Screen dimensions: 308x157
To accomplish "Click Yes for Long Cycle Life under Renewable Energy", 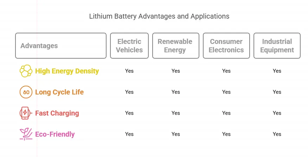I will [175, 92].
